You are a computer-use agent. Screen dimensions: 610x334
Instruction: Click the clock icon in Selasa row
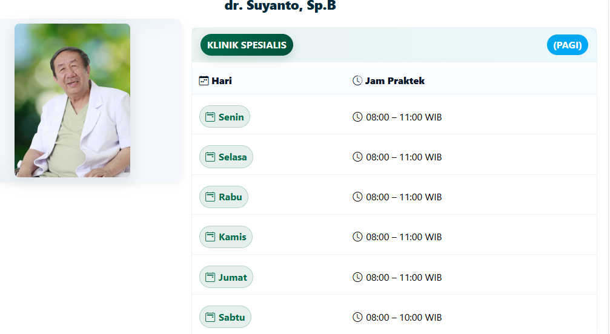tap(357, 157)
